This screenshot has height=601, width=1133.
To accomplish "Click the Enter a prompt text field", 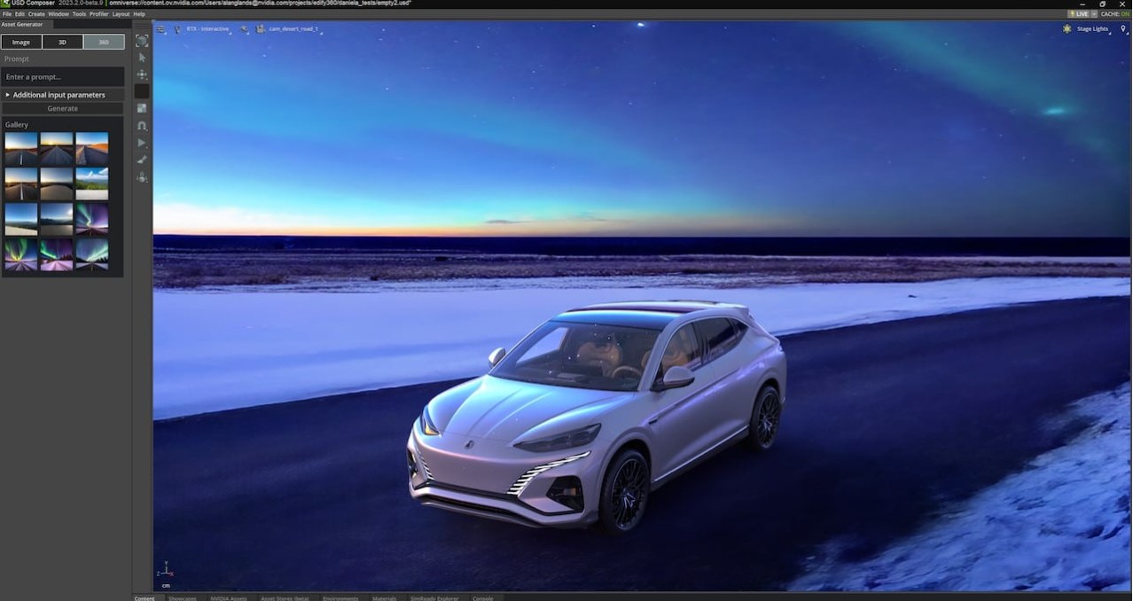I will [x=62, y=77].
